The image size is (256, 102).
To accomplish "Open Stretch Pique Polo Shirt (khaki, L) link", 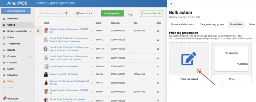I will (65, 66).
